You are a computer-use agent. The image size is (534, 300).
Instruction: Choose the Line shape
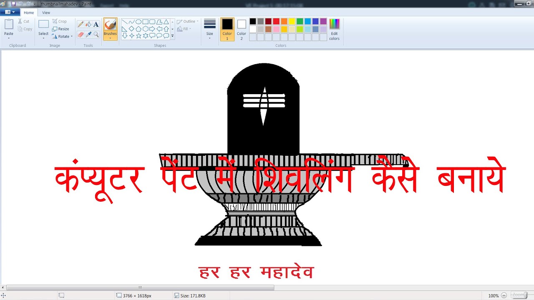click(124, 22)
